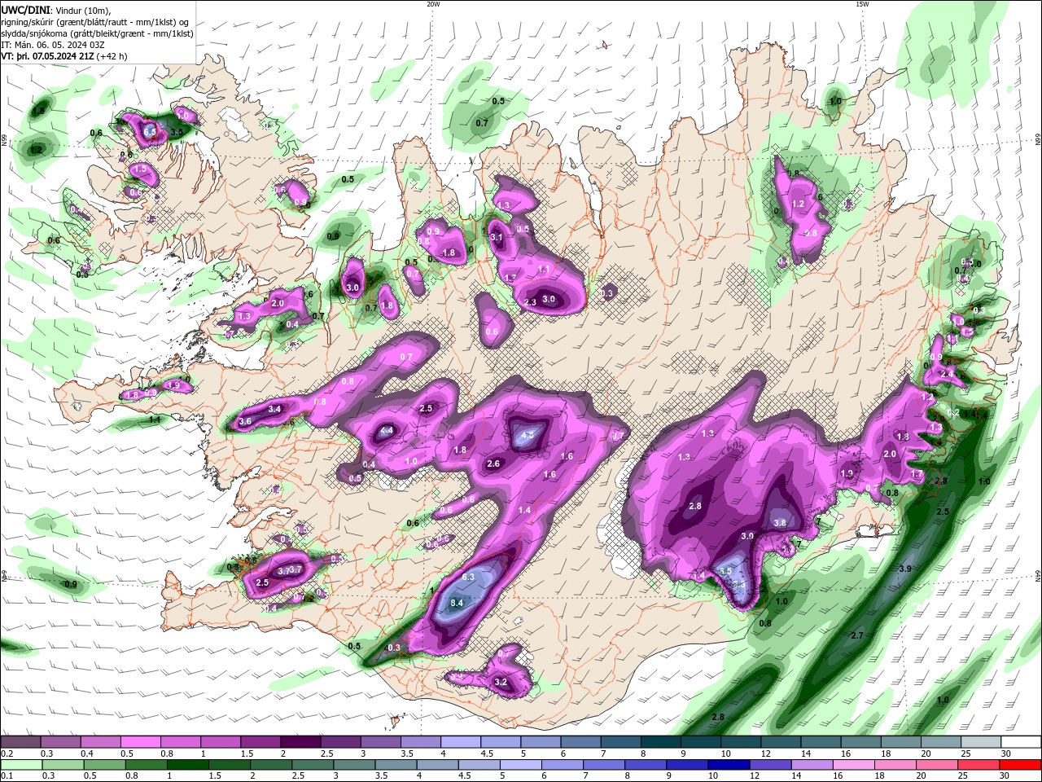Select the valid time 'VT: þri. 07.05.2024 21Z'

(x=48, y=56)
